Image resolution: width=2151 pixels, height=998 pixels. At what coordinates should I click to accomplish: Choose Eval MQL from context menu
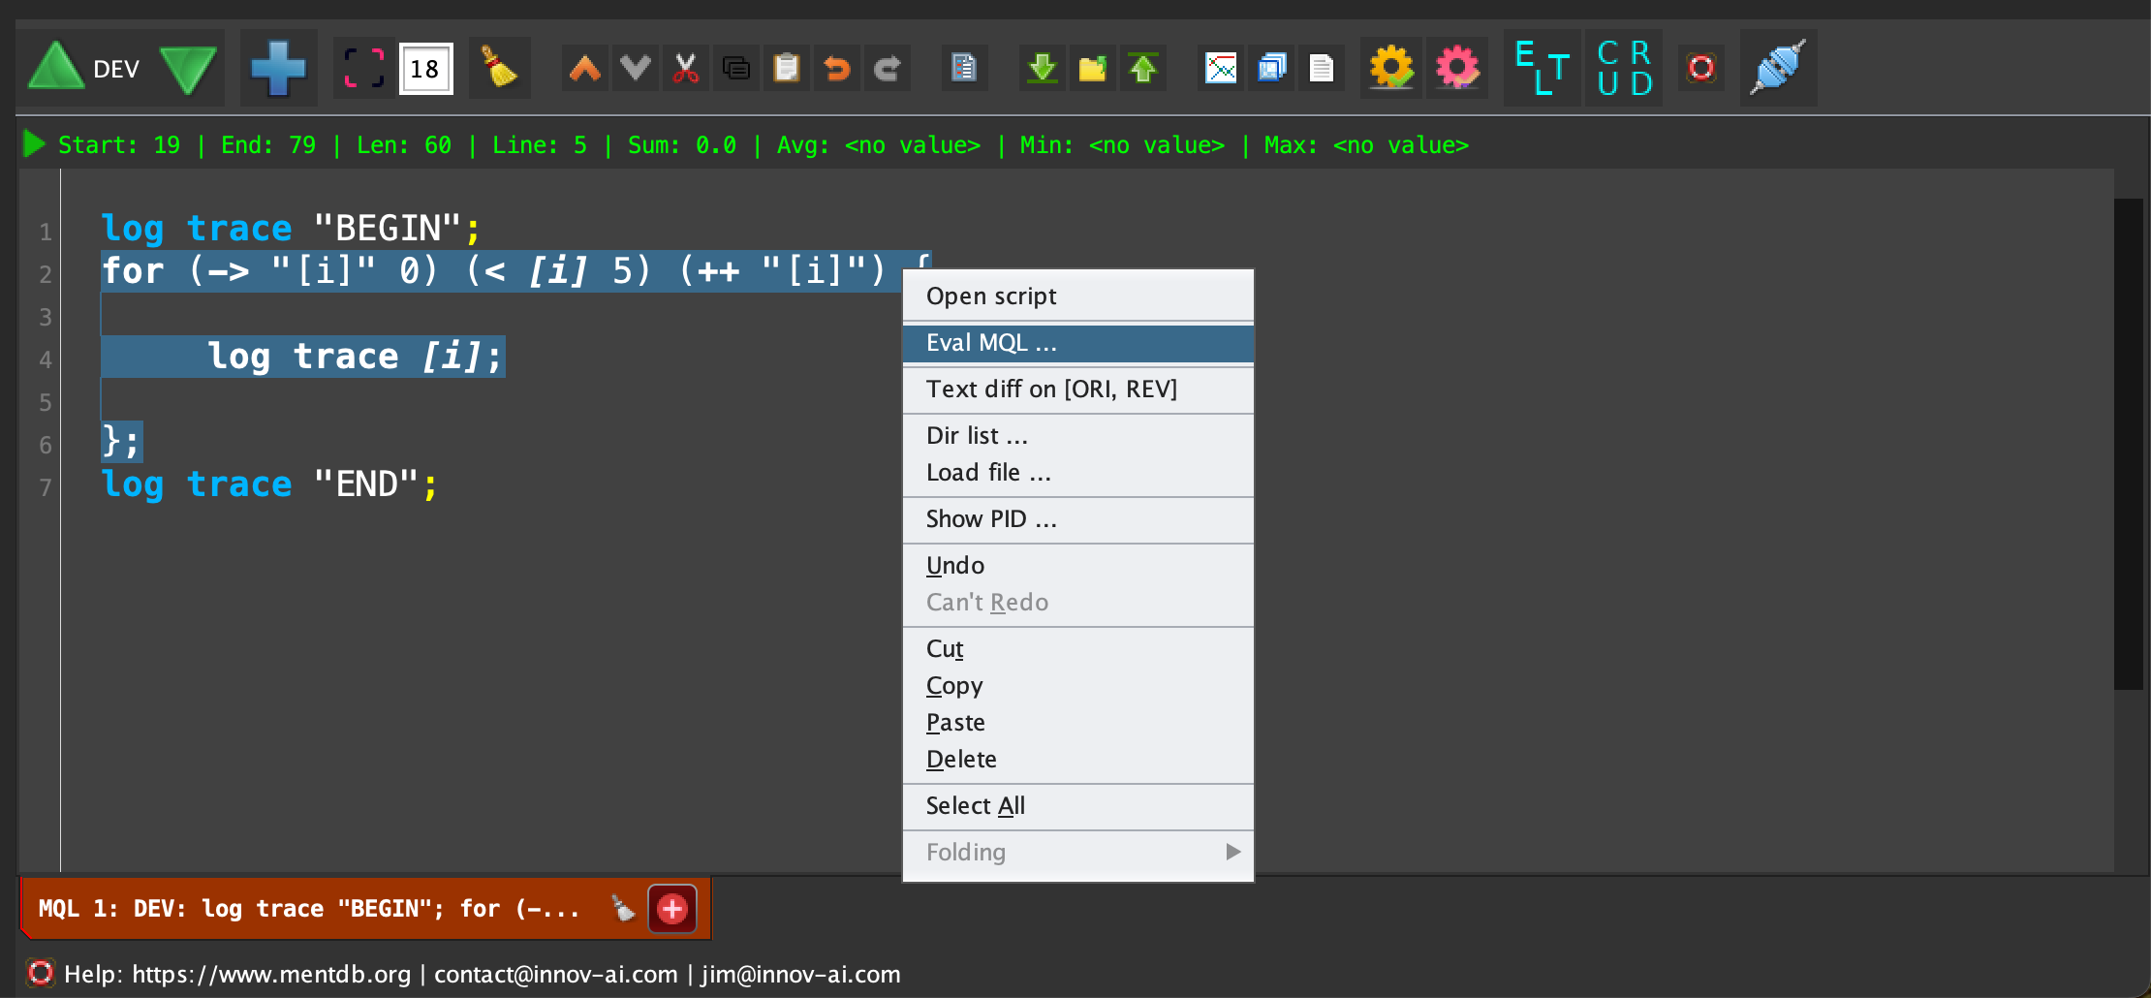[1077, 343]
